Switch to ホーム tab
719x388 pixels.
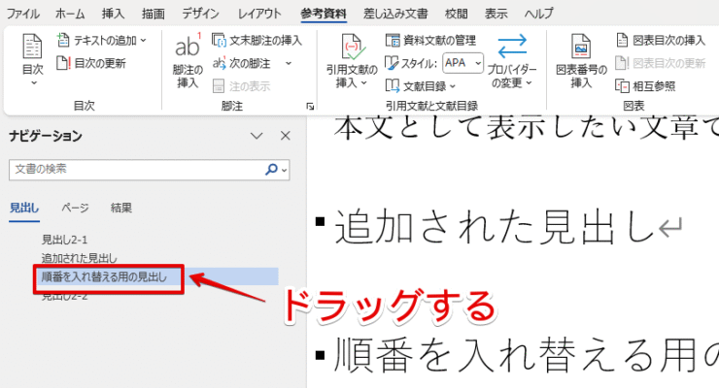click(70, 14)
